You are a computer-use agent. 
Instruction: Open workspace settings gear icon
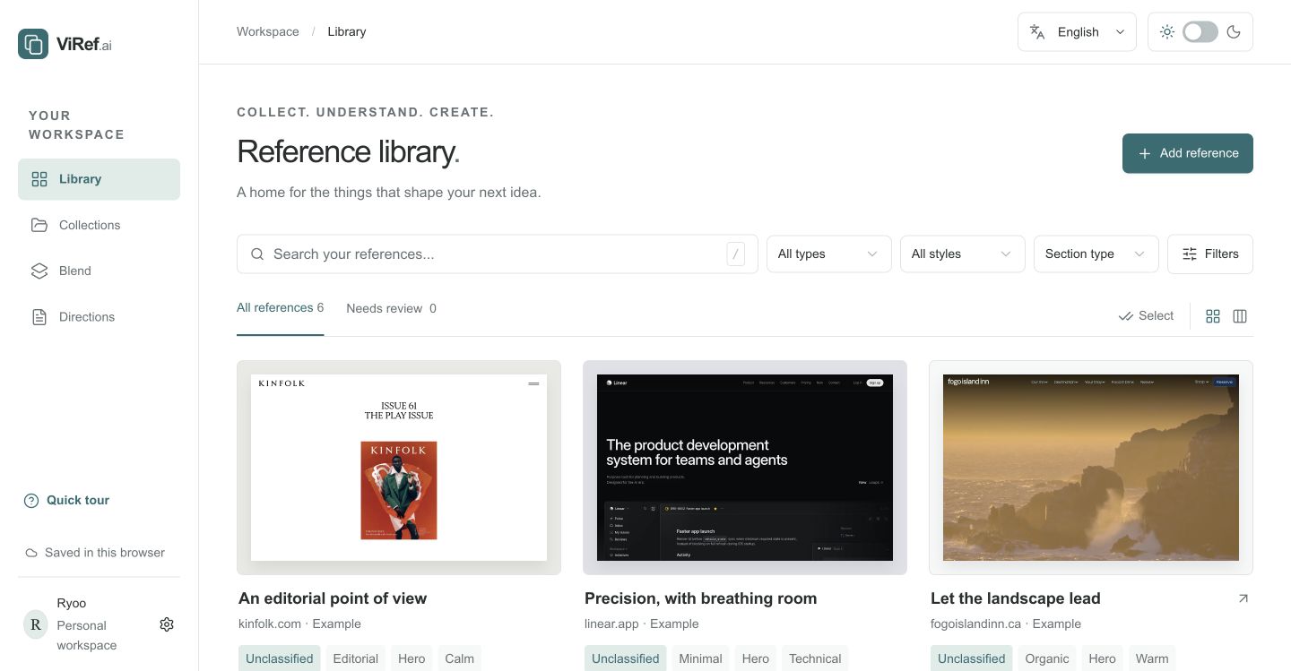point(167,624)
